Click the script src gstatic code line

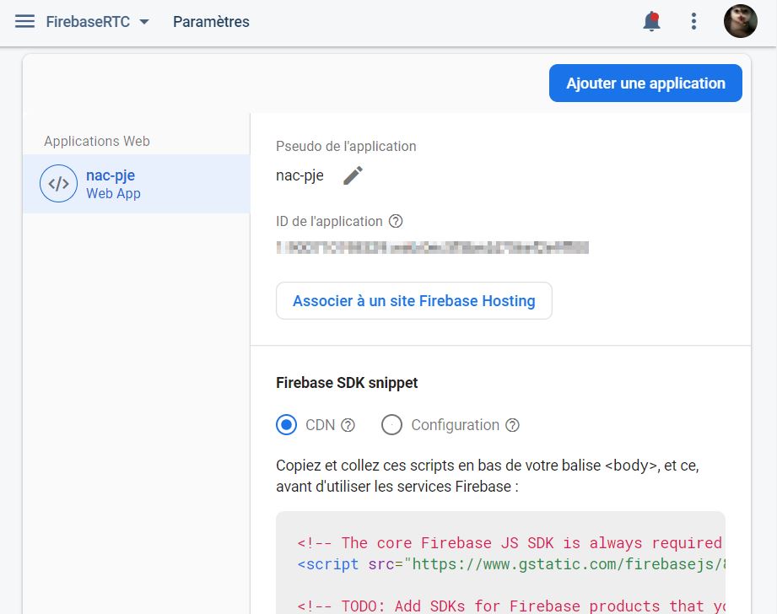coord(511,564)
